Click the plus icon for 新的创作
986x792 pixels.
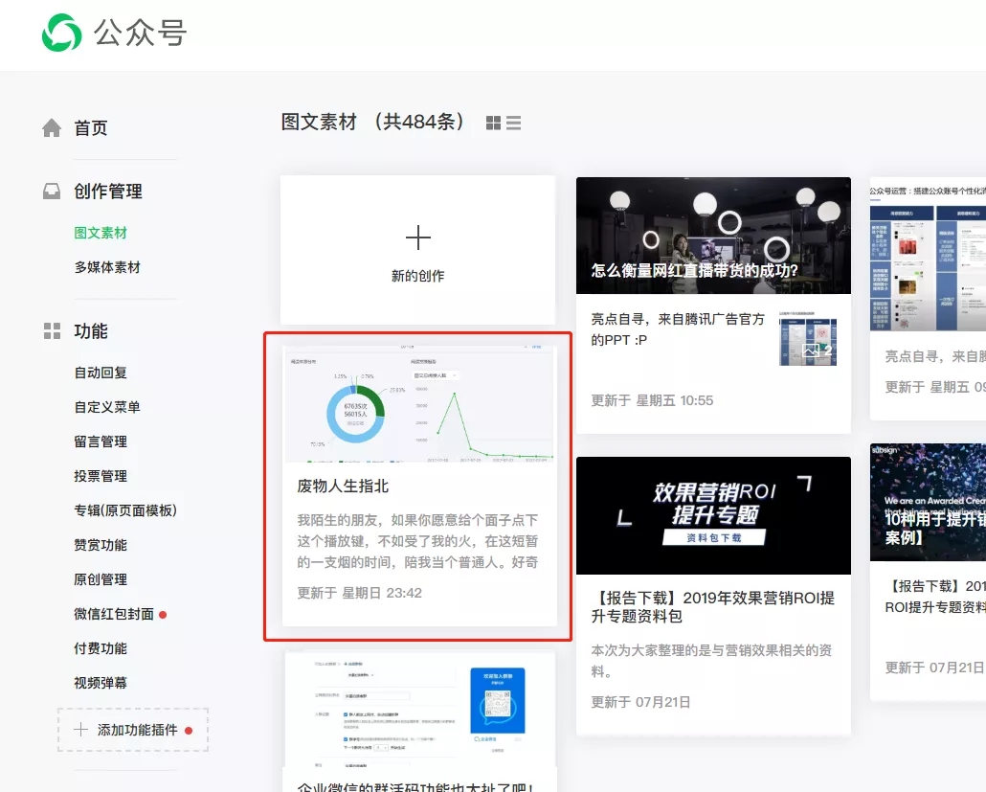point(418,238)
